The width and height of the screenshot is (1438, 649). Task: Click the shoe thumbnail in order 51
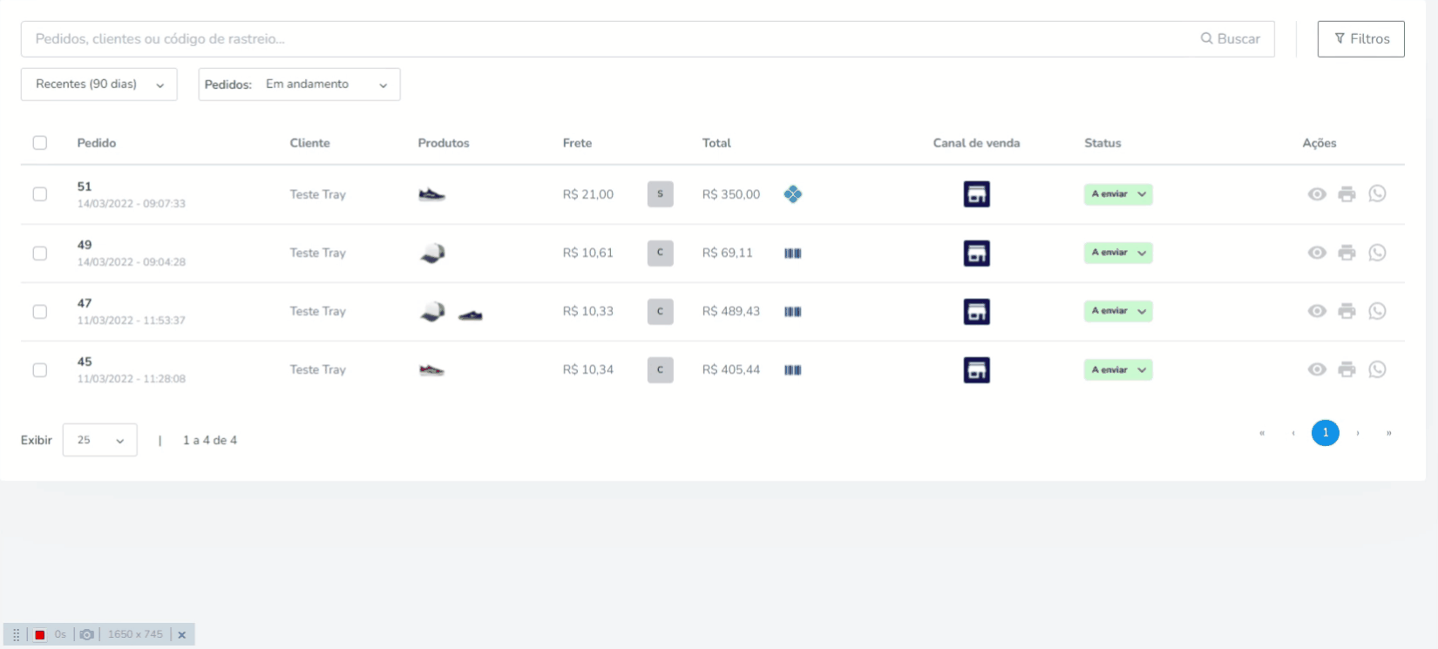431,194
